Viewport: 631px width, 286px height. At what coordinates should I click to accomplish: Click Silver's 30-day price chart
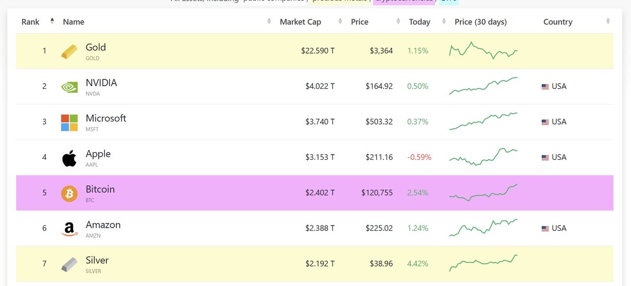click(x=484, y=263)
